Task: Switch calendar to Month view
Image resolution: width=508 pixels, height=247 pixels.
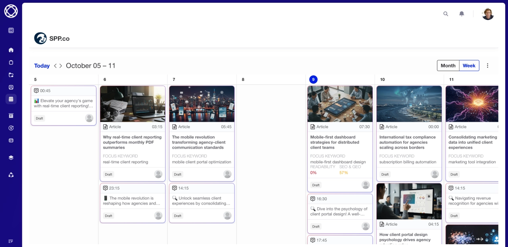Action: coord(448,66)
